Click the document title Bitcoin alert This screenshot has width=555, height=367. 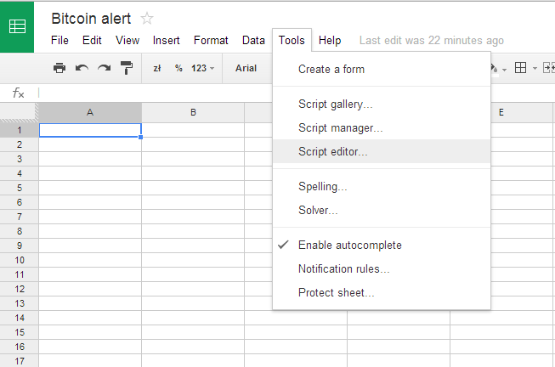point(91,19)
